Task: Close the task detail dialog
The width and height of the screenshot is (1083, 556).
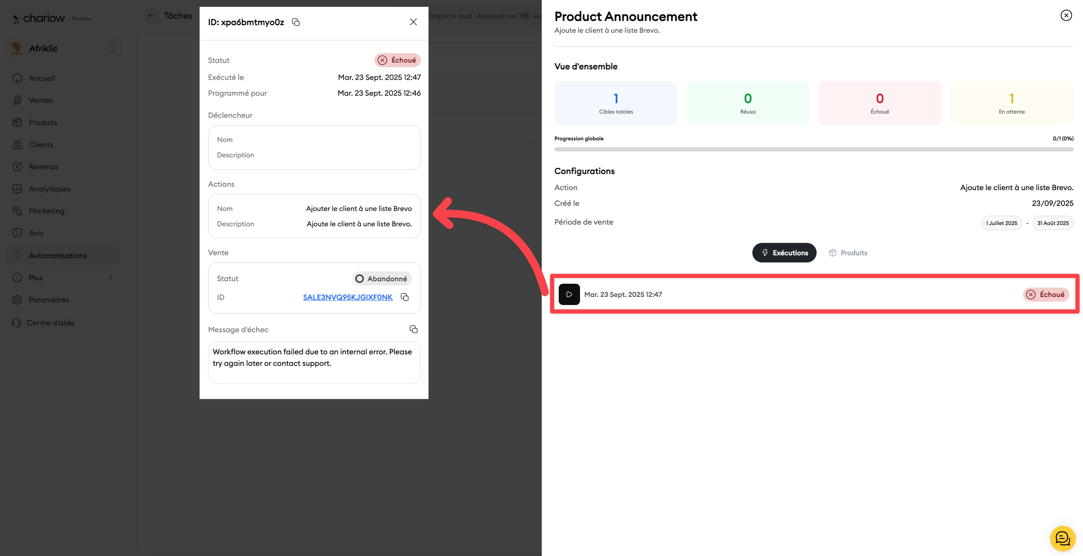Action: click(413, 22)
